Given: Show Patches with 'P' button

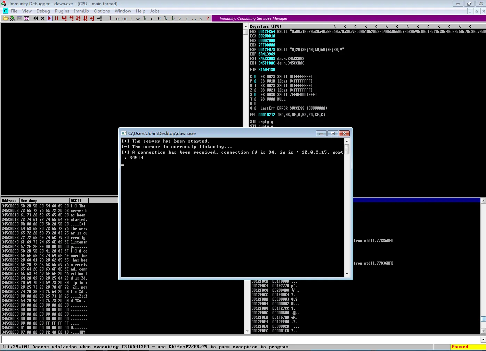Looking at the screenshot, I should (159, 18).
